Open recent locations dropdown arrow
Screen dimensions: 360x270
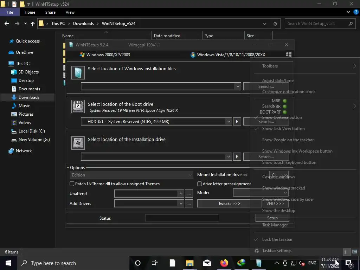[25, 24]
